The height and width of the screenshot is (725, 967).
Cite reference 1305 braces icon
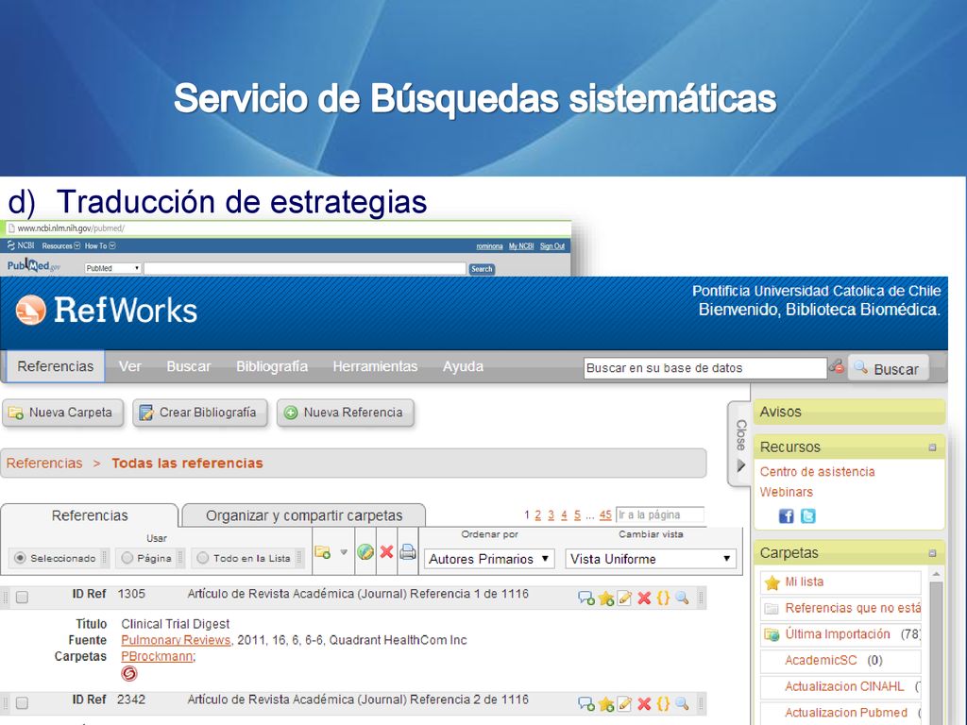click(x=663, y=598)
